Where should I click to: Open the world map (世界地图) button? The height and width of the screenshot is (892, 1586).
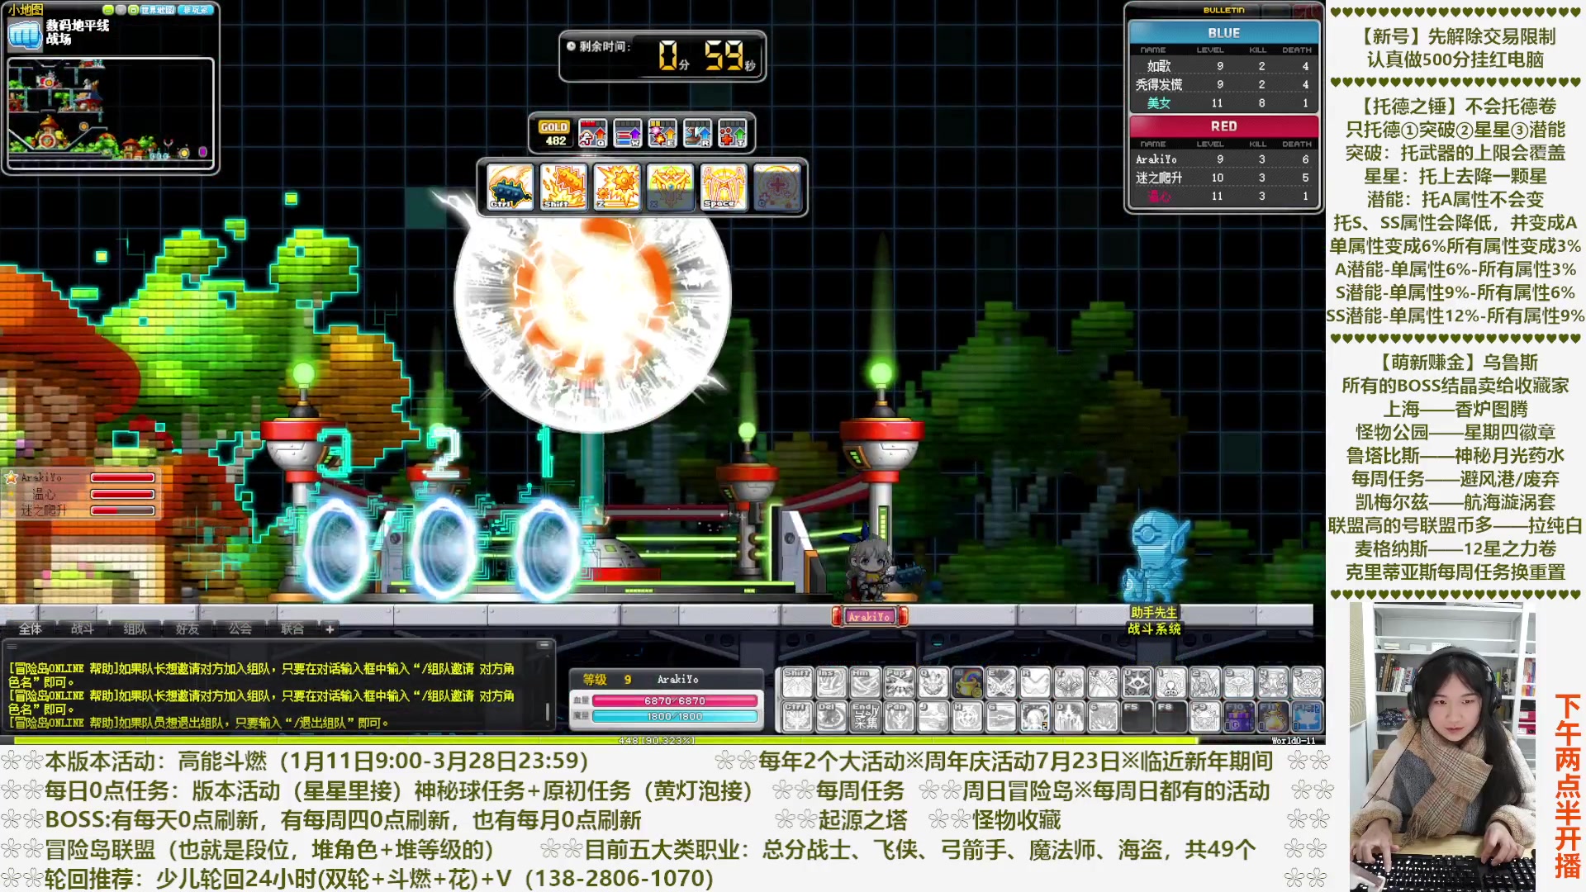pos(158,10)
